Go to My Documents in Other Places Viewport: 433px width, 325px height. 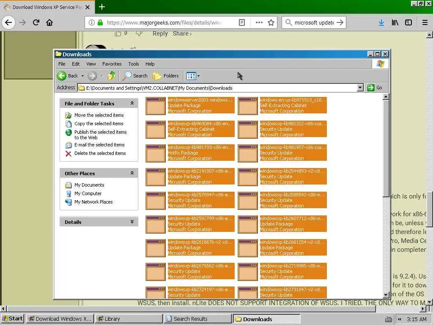click(89, 185)
